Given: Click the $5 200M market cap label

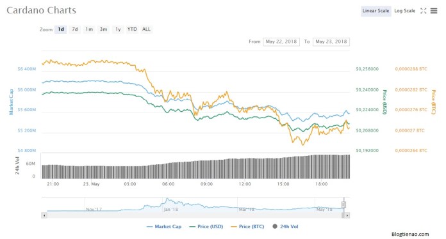Looking at the screenshot, I should pos(27,131).
